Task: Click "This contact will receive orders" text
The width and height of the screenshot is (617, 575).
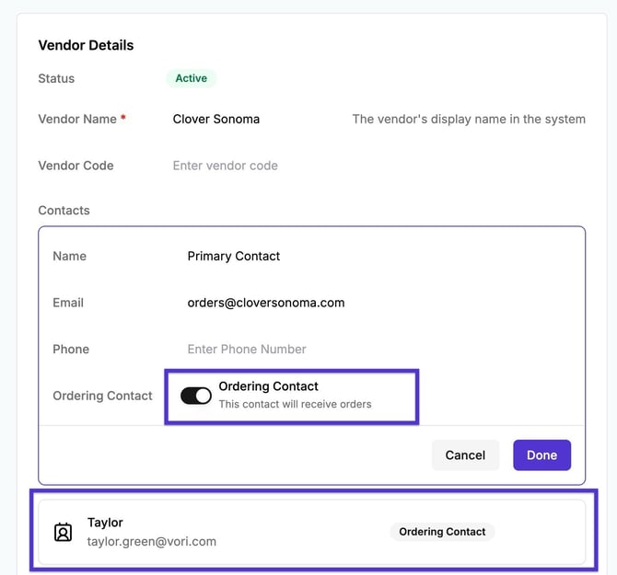Action: coord(295,404)
